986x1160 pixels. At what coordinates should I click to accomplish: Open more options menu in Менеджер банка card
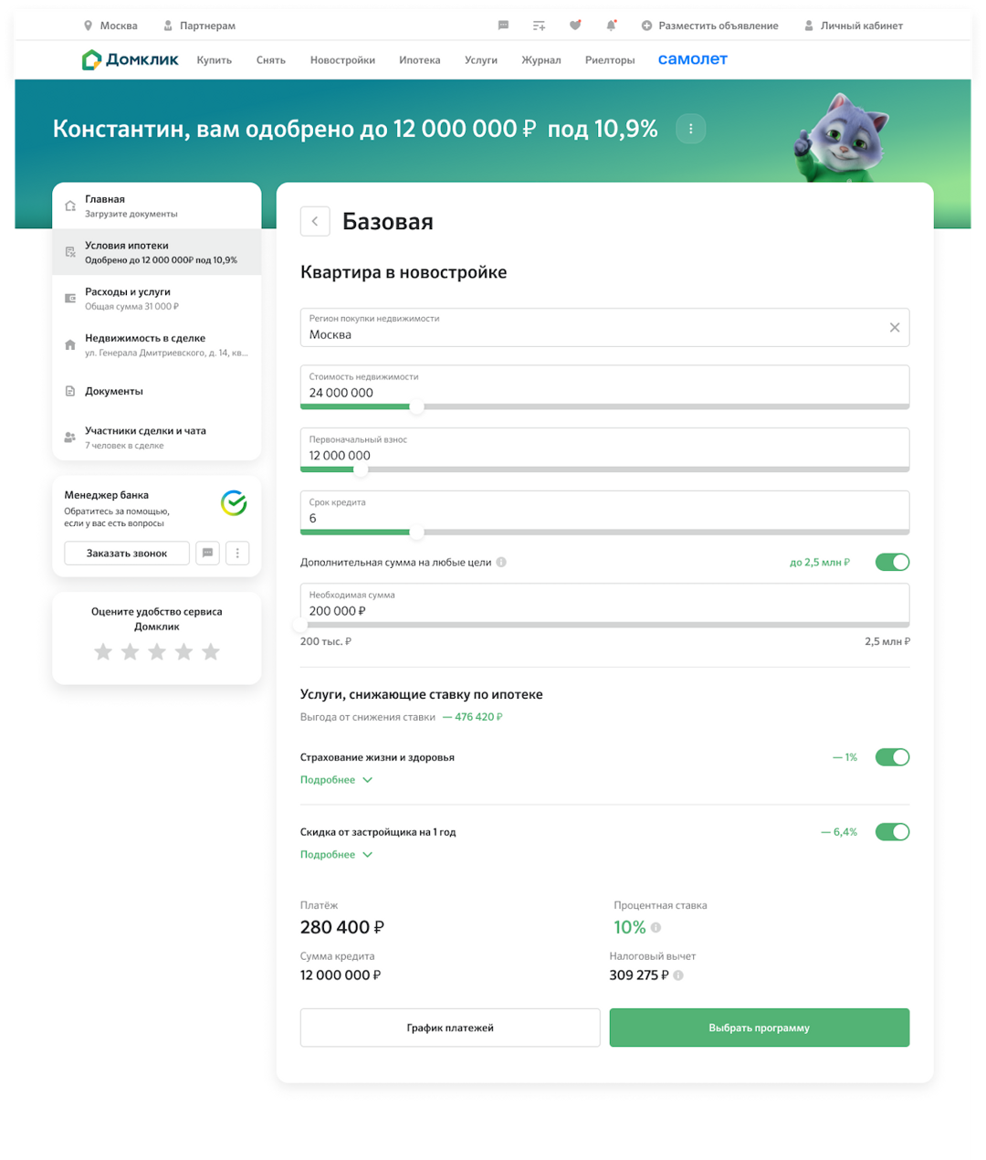pos(237,554)
